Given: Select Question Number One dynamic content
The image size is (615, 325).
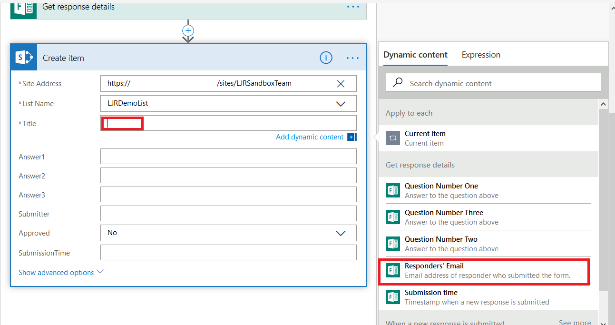Looking at the screenshot, I should [x=488, y=190].
